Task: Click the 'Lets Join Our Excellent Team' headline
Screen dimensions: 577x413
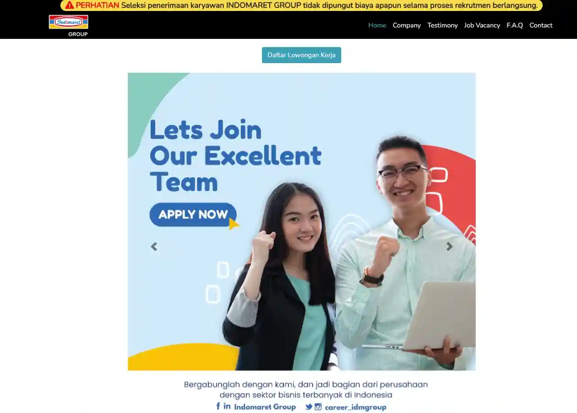Action: tap(235, 156)
